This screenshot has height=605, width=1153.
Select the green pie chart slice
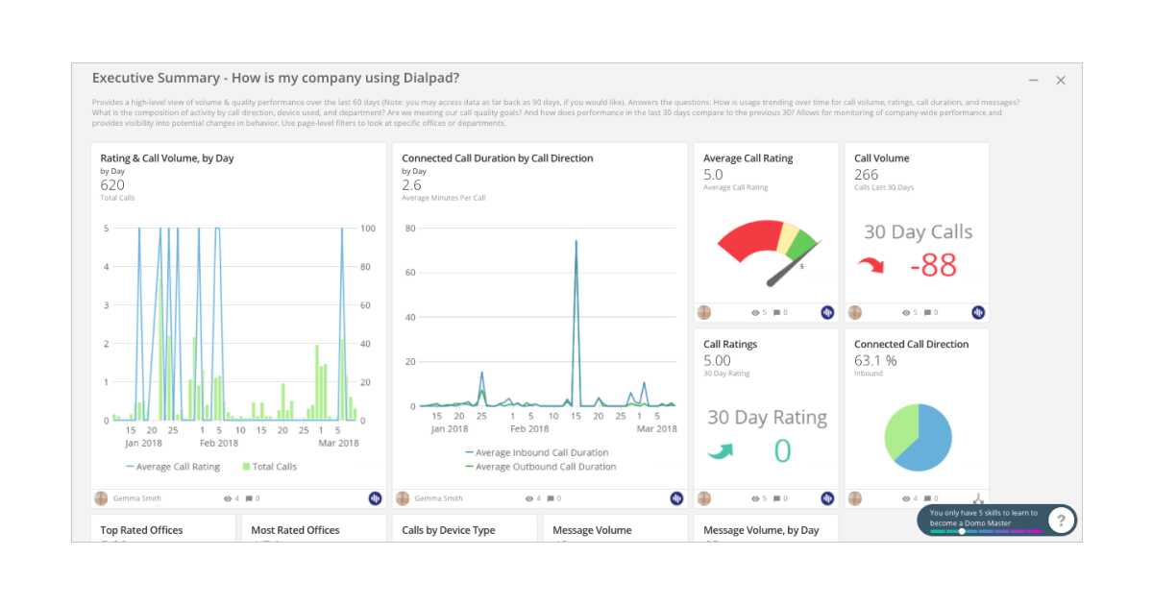coord(900,431)
